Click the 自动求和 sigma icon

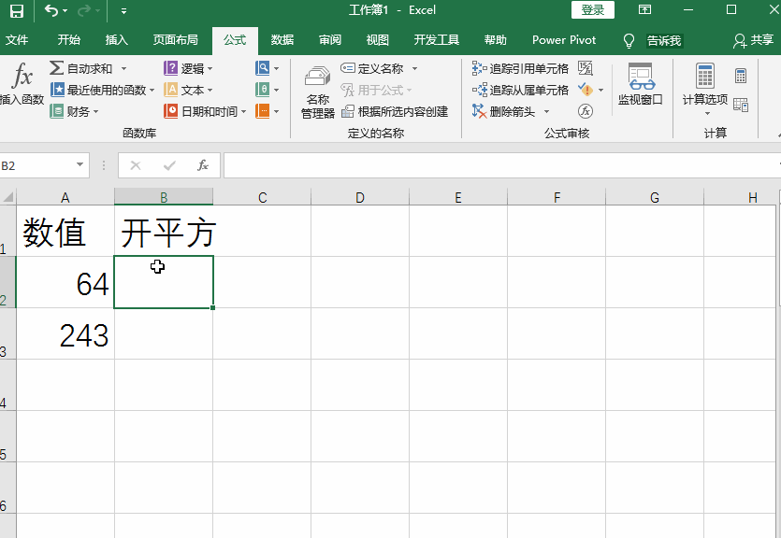pyautogui.click(x=56, y=68)
